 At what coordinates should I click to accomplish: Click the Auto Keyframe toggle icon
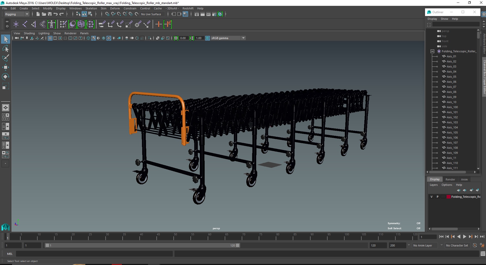(x=475, y=245)
